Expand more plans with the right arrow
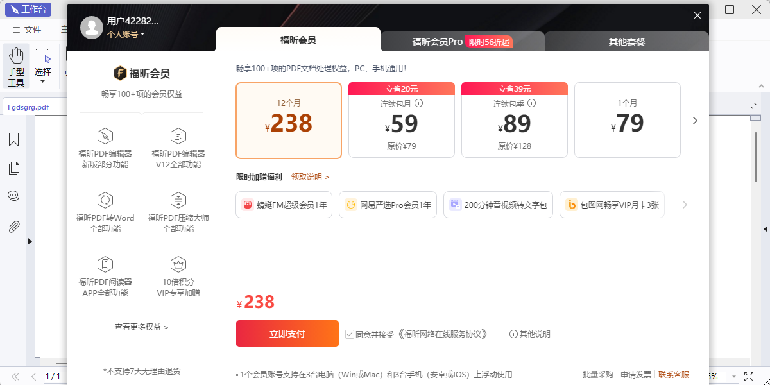 click(x=695, y=120)
